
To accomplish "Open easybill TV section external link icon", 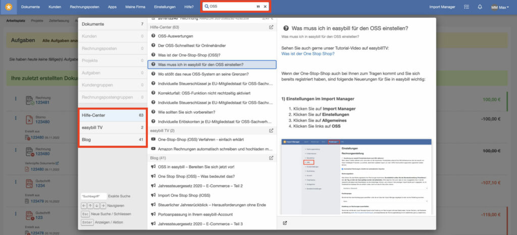I will 271,130.
